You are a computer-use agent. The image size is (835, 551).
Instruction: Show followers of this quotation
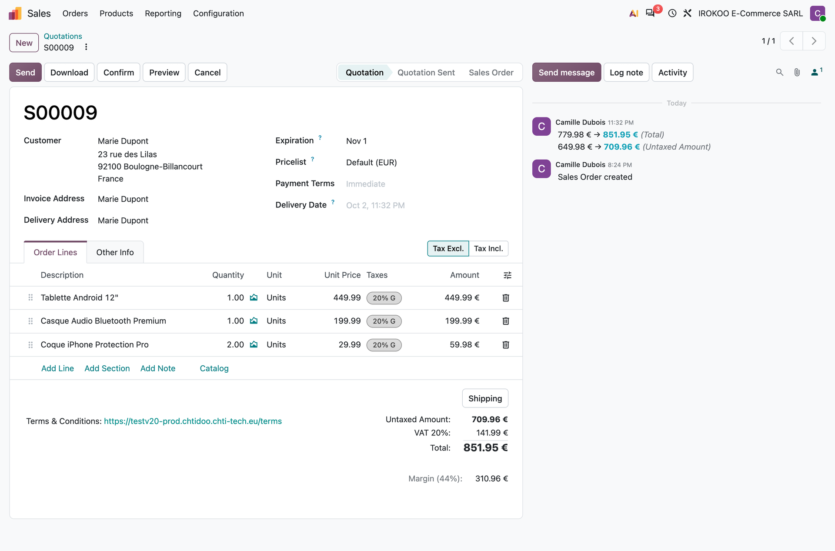pyautogui.click(x=816, y=72)
